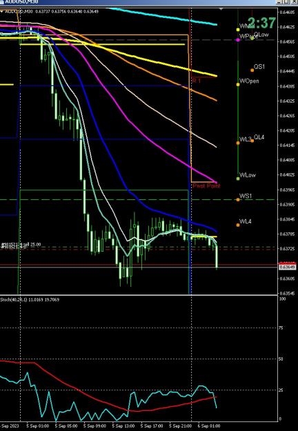Click the red Pivot Point label
Viewport: 298px width, 431px height.
click(x=206, y=186)
